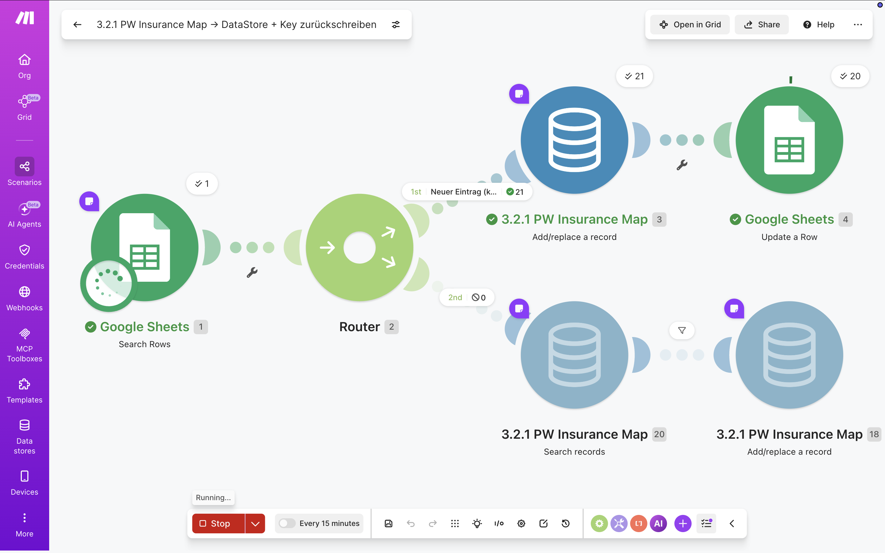Click the Open in Grid button
Screen dimensions: 885x553
click(690, 25)
